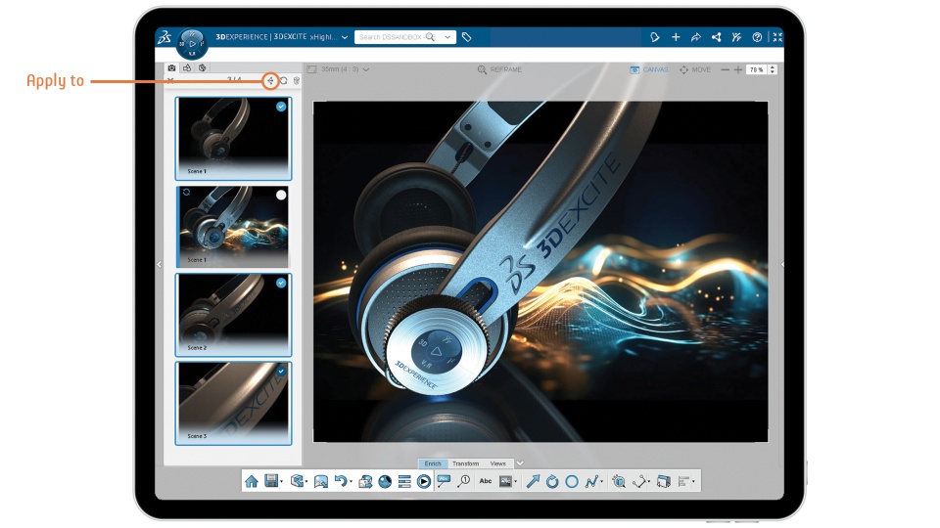The height and width of the screenshot is (528, 940).
Task: Click the collapse fullscreen arrows icon
Action: [777, 37]
